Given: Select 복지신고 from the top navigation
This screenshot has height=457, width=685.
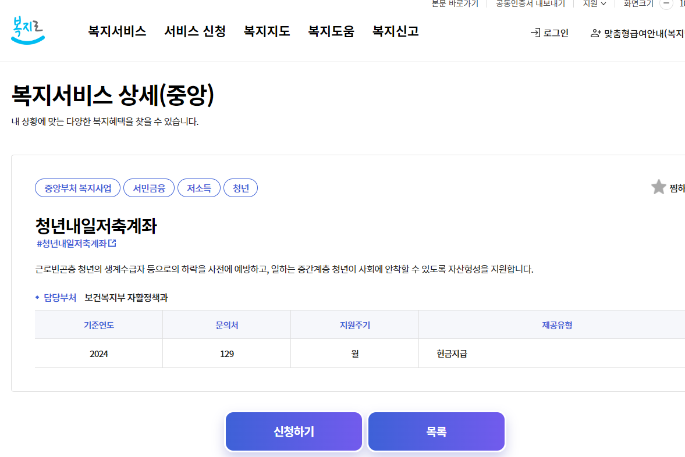Looking at the screenshot, I should (x=395, y=31).
